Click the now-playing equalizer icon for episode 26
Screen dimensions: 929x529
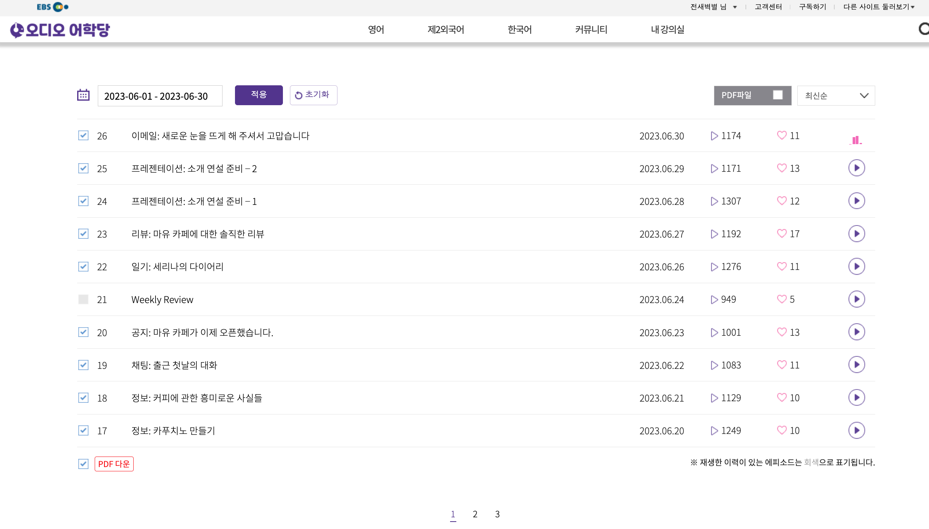point(855,140)
